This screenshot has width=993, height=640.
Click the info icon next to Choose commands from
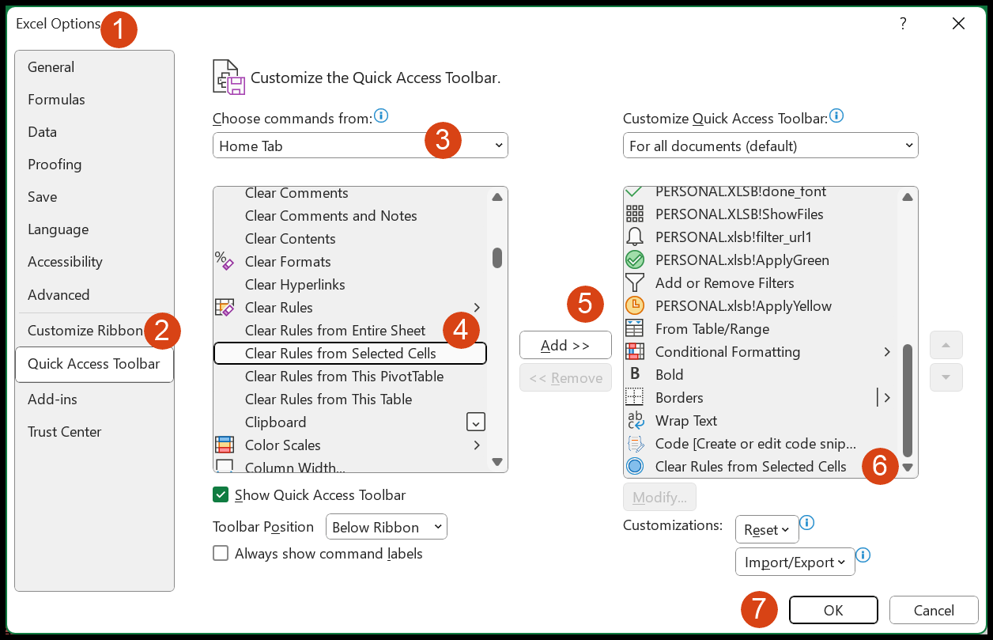click(x=381, y=116)
